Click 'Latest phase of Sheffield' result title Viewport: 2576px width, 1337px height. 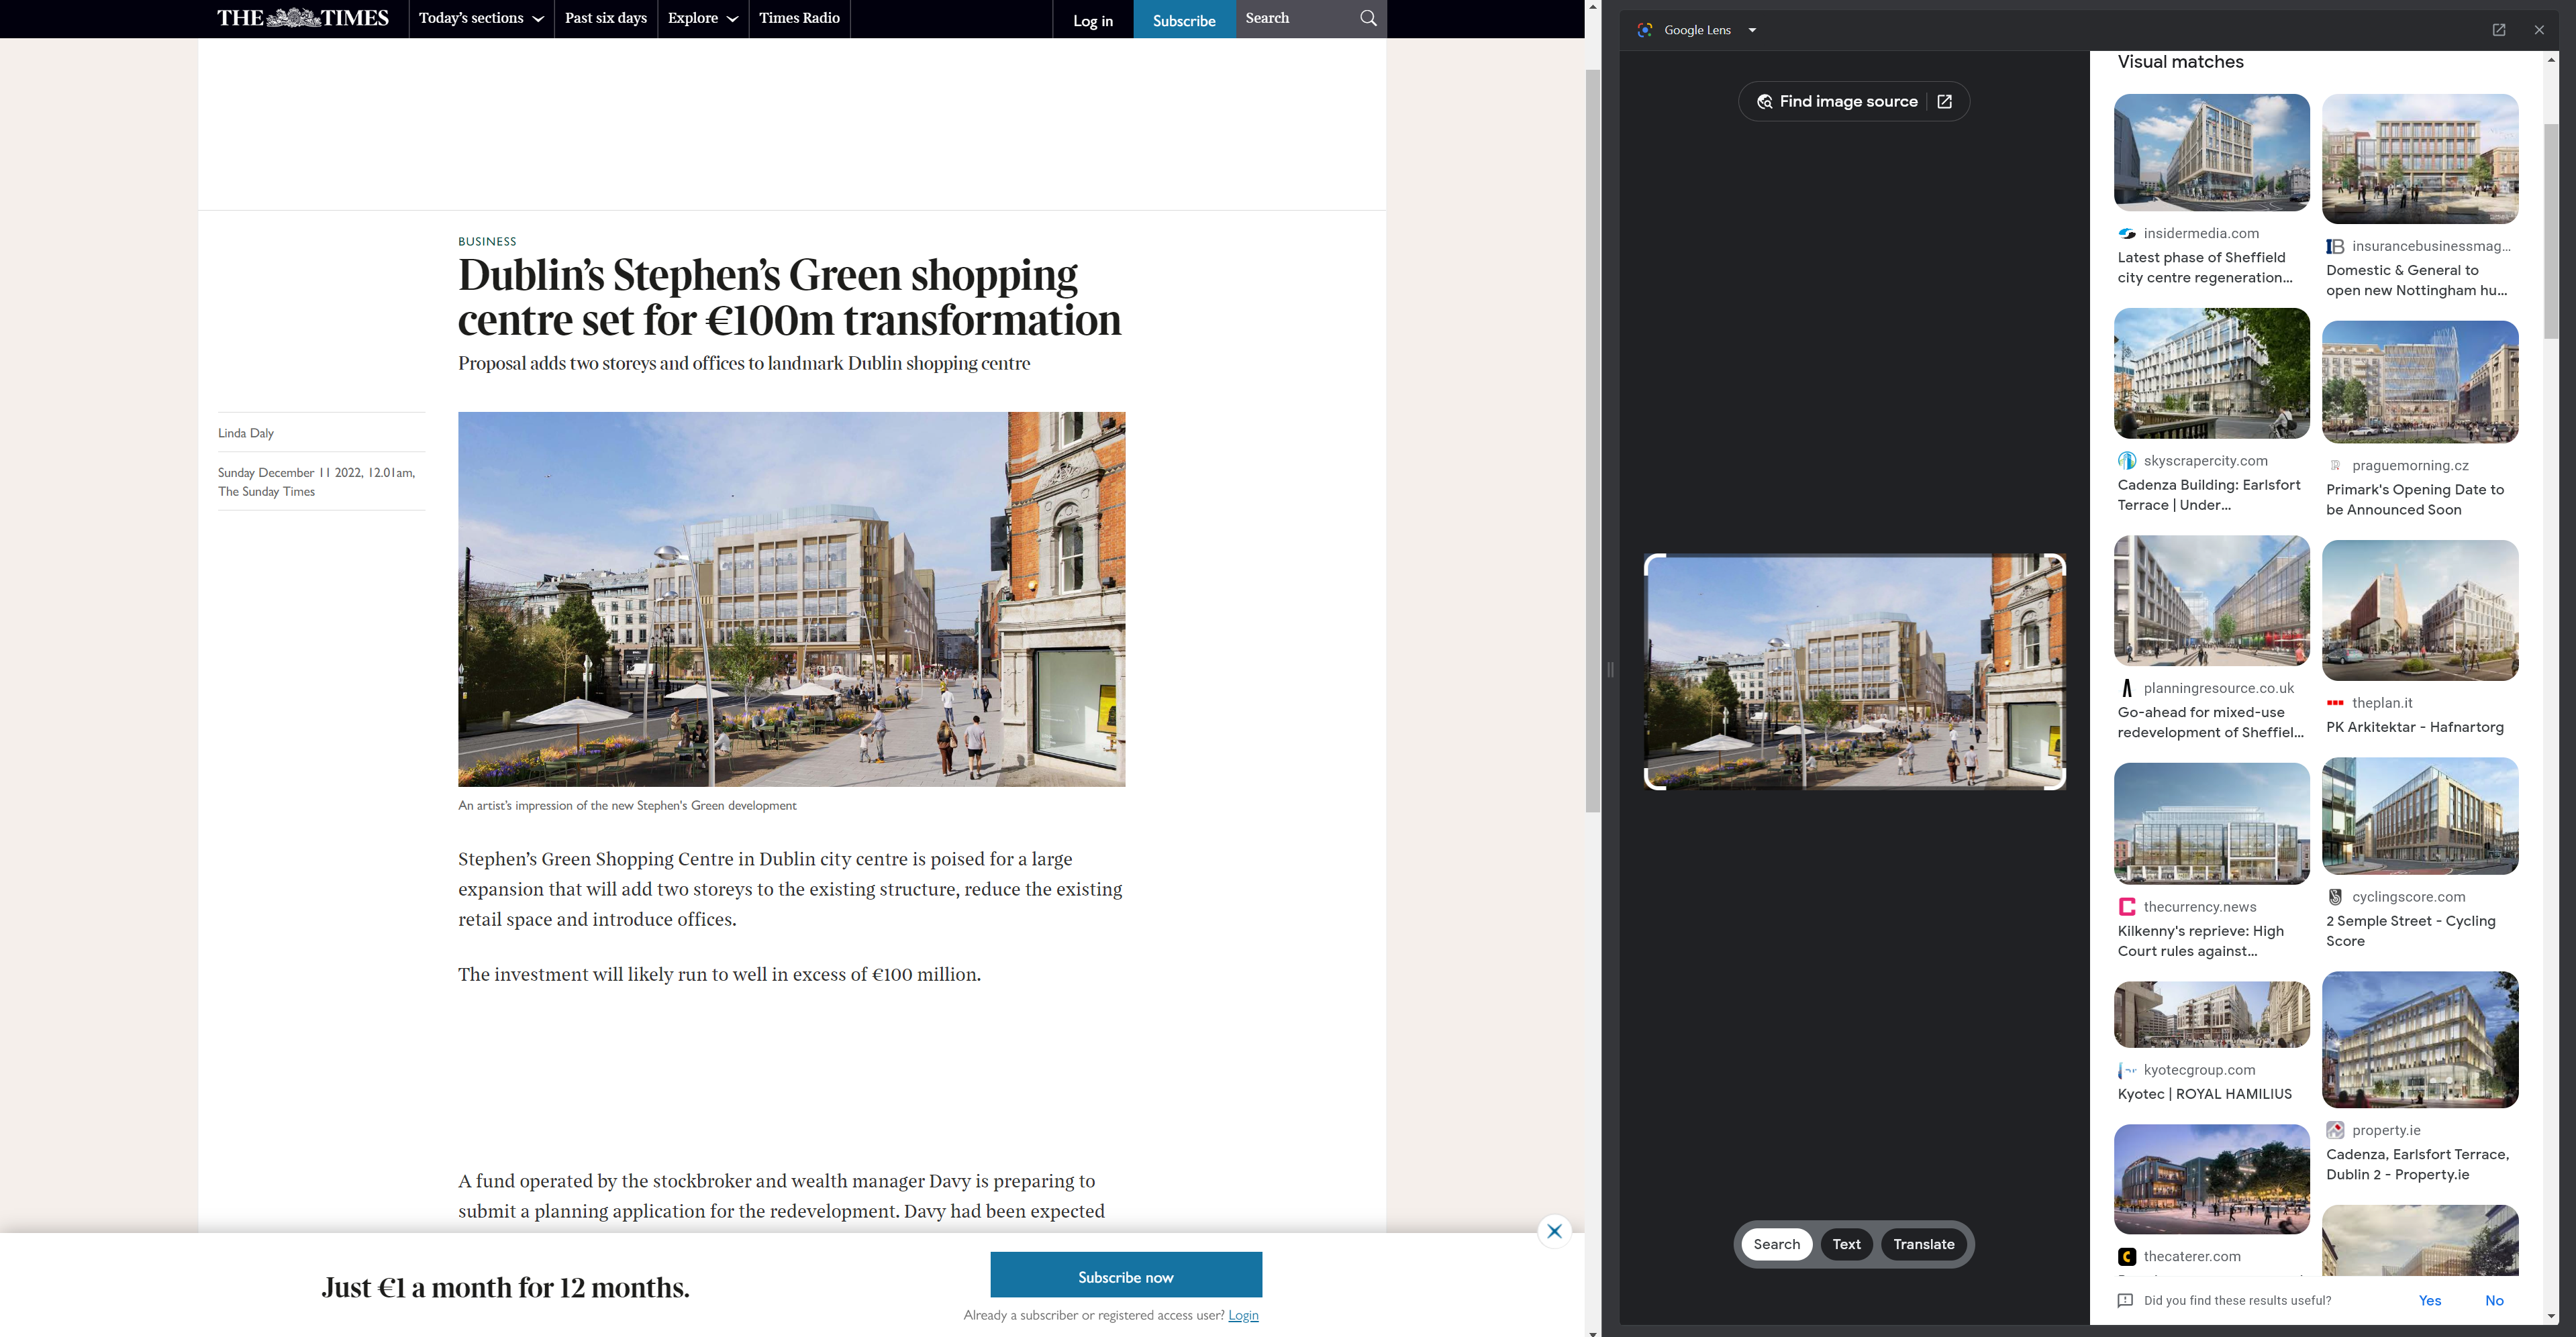2204,268
